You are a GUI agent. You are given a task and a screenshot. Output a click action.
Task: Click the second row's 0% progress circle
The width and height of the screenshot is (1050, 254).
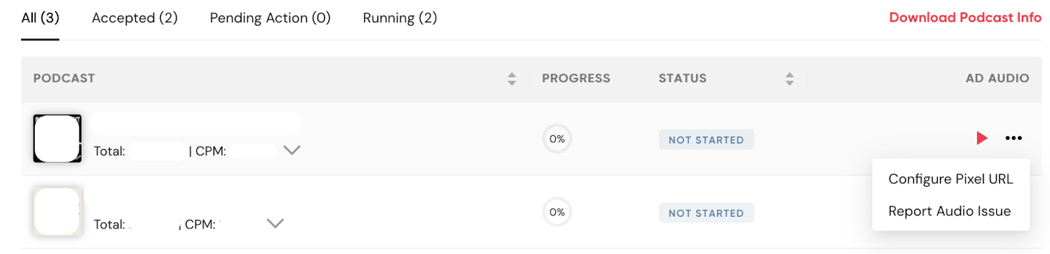[557, 212]
